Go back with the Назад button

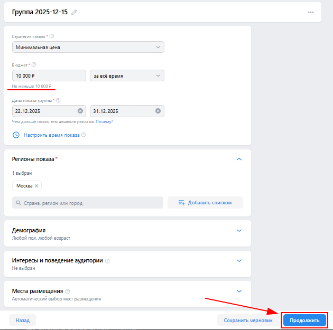coord(22,320)
